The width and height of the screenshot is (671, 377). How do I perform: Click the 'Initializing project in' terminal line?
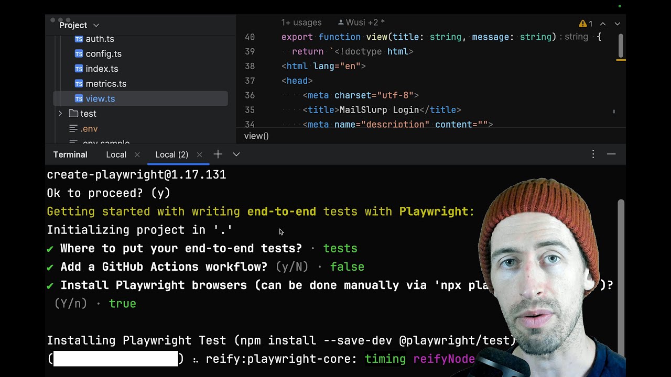pyautogui.click(x=139, y=230)
